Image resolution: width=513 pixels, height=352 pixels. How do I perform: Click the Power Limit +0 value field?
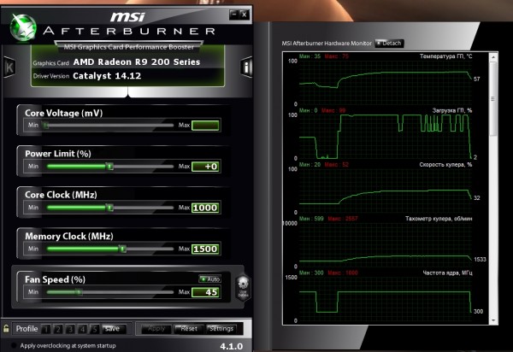coord(205,167)
